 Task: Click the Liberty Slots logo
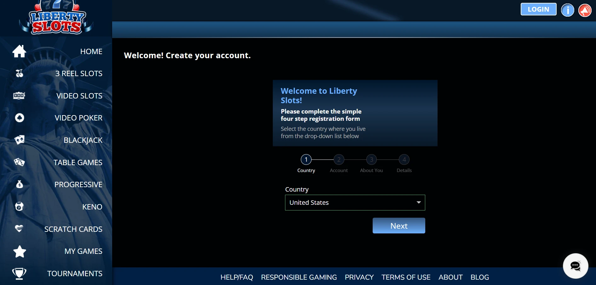pos(56,17)
